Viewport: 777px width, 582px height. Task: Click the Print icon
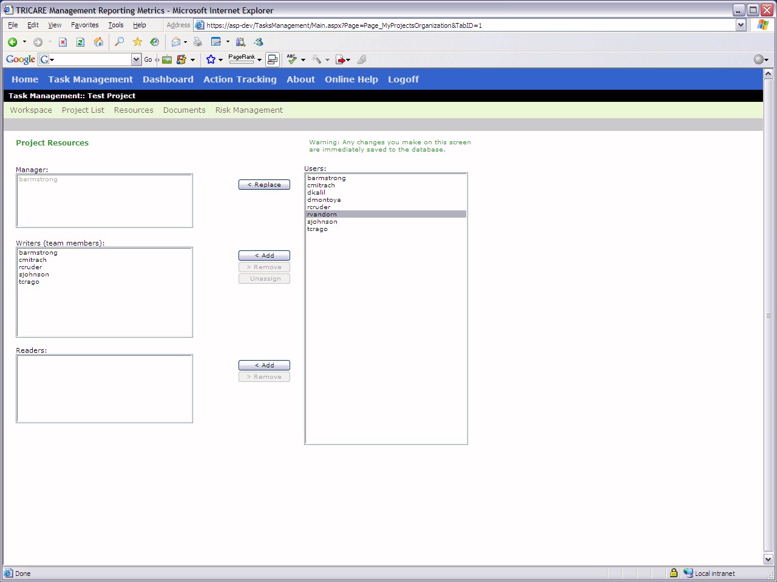(x=197, y=42)
